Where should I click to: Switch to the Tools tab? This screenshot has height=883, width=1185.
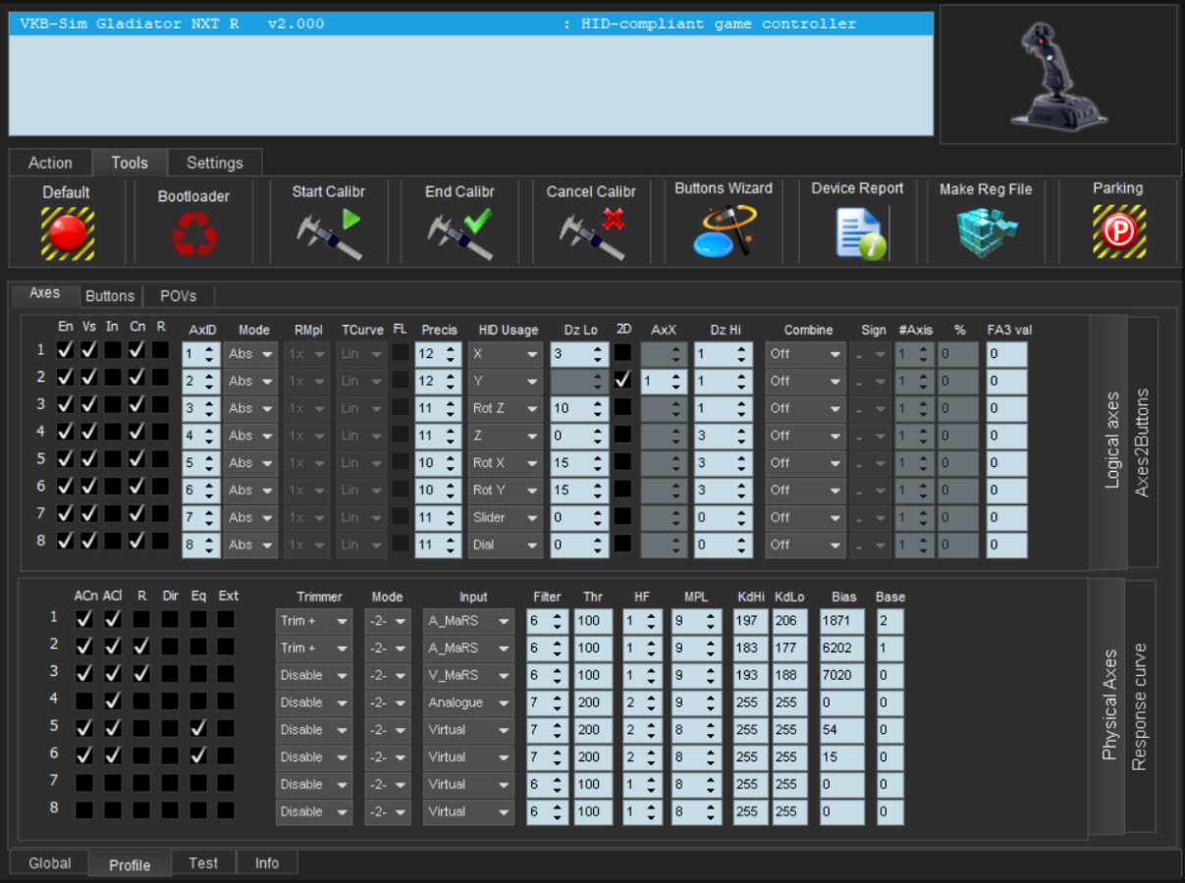tap(130, 163)
